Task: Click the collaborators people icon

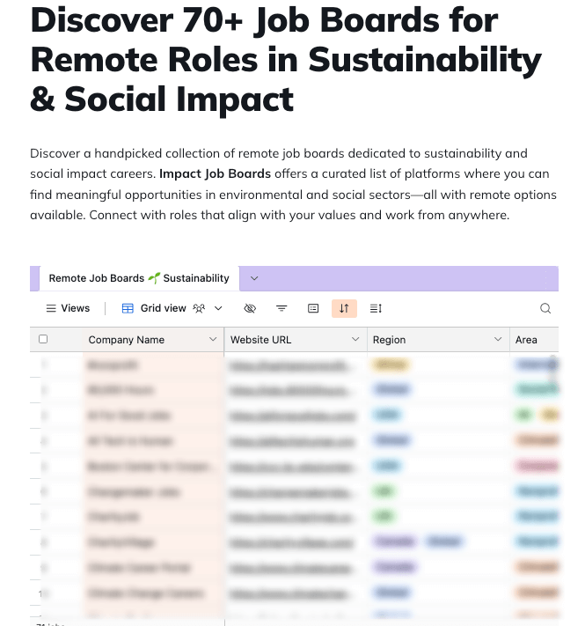Action: coord(199,308)
